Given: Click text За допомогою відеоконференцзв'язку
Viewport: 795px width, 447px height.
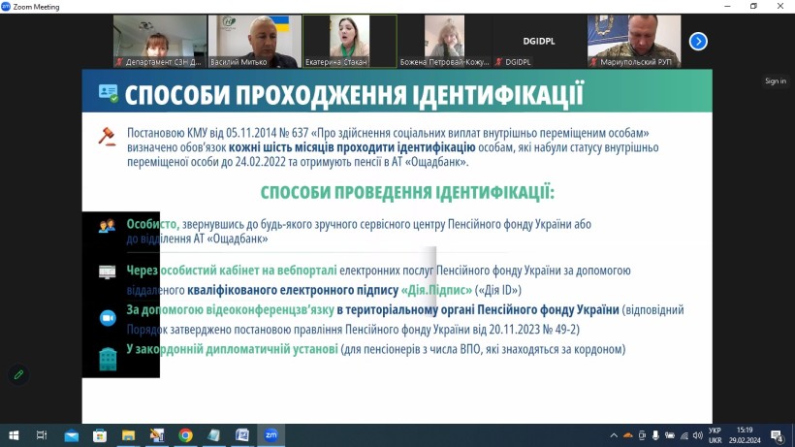Looking at the screenshot, I should point(230,309).
